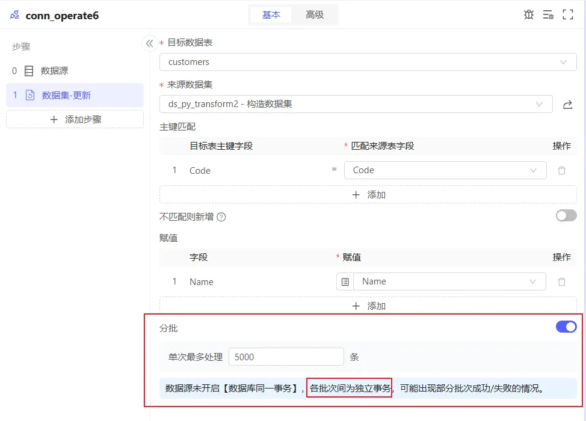The width and height of the screenshot is (586, 421).
Task: Open the list settings icon in header
Action: pyautogui.click(x=547, y=15)
